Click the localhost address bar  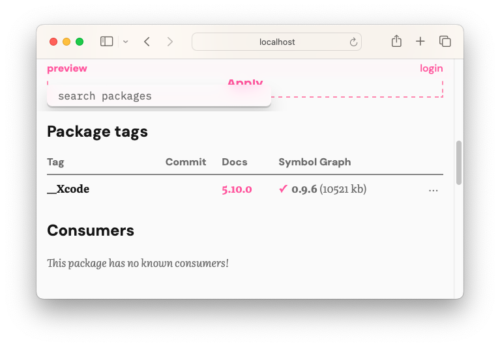[x=276, y=42]
